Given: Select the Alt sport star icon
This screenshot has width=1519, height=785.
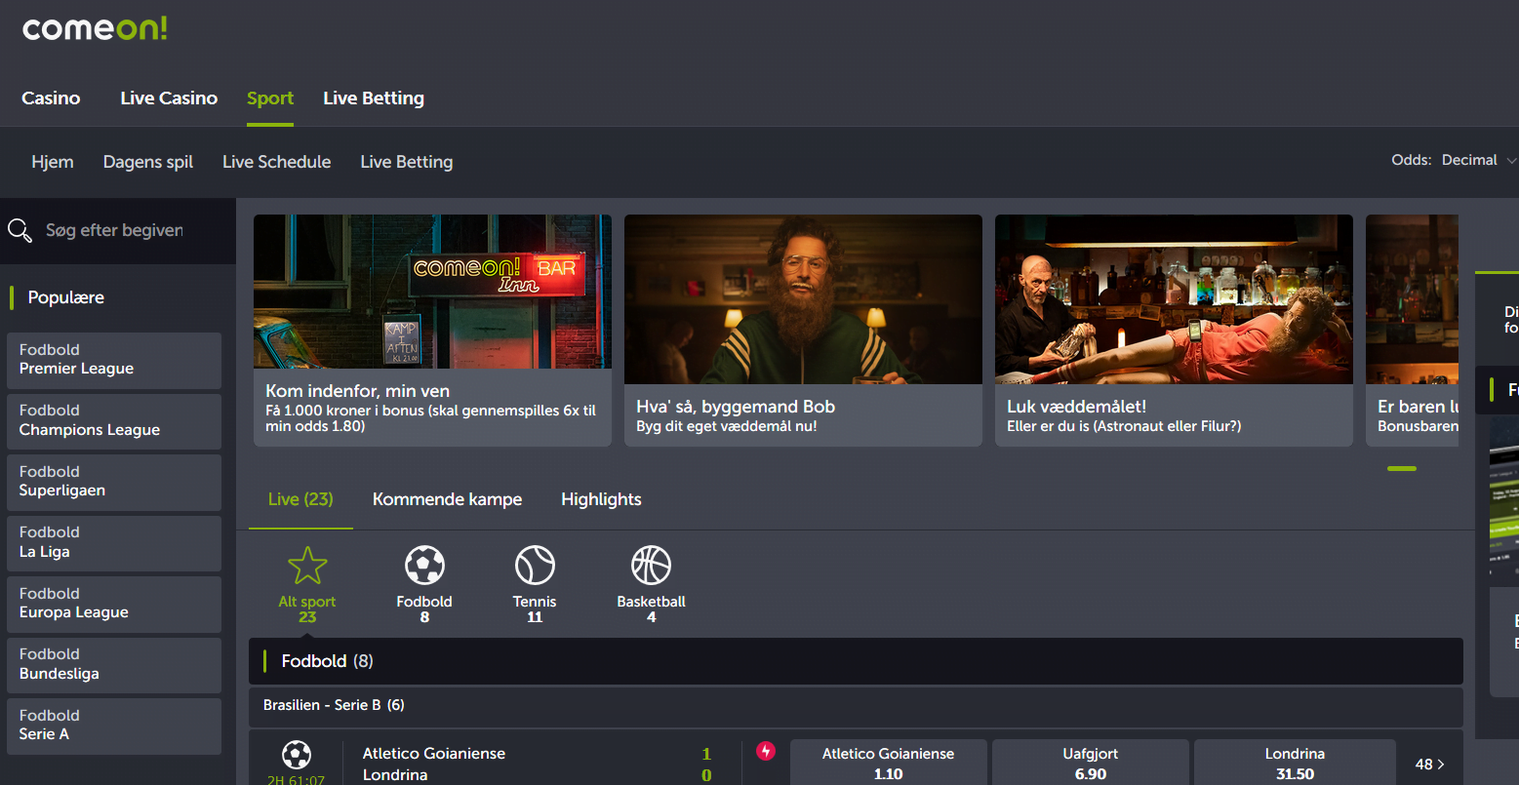Looking at the screenshot, I should click(x=307, y=566).
